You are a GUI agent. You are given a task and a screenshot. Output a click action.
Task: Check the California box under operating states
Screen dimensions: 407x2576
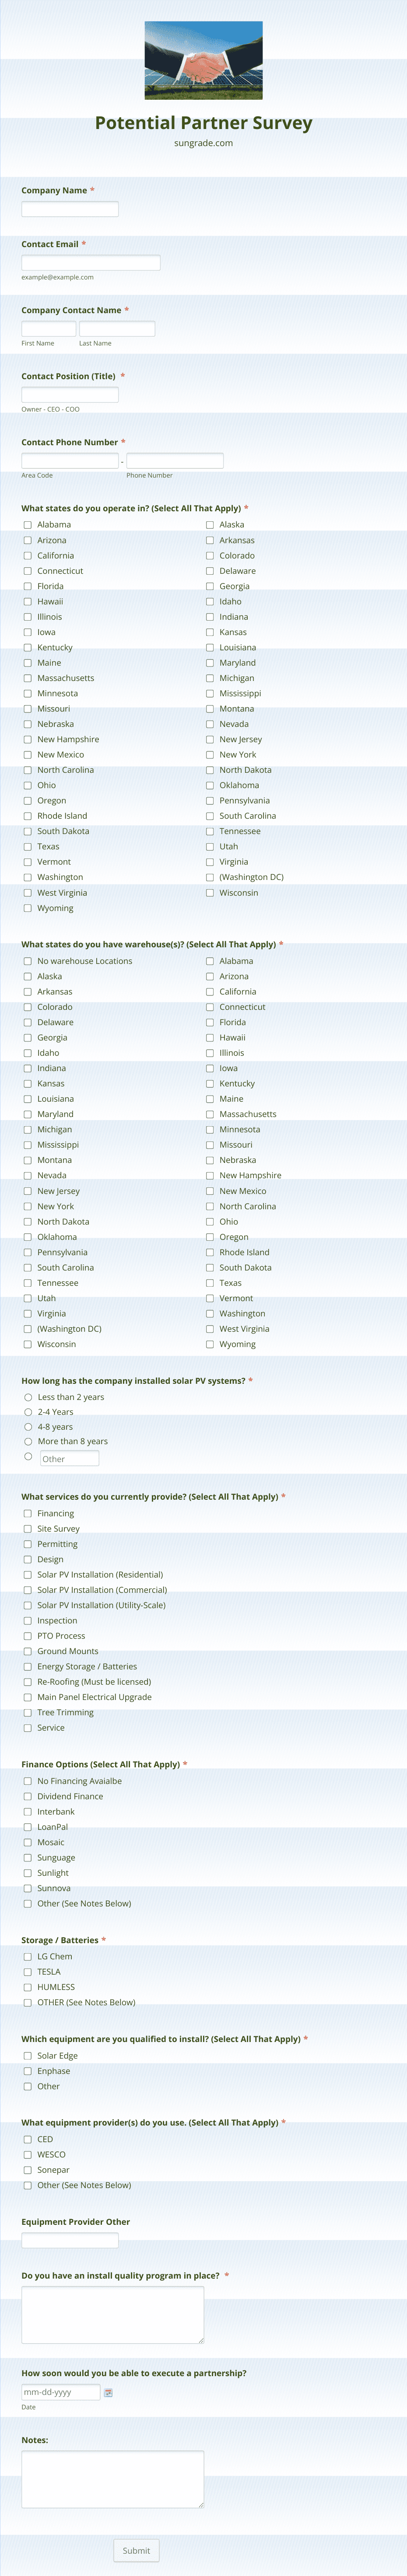pos(28,555)
